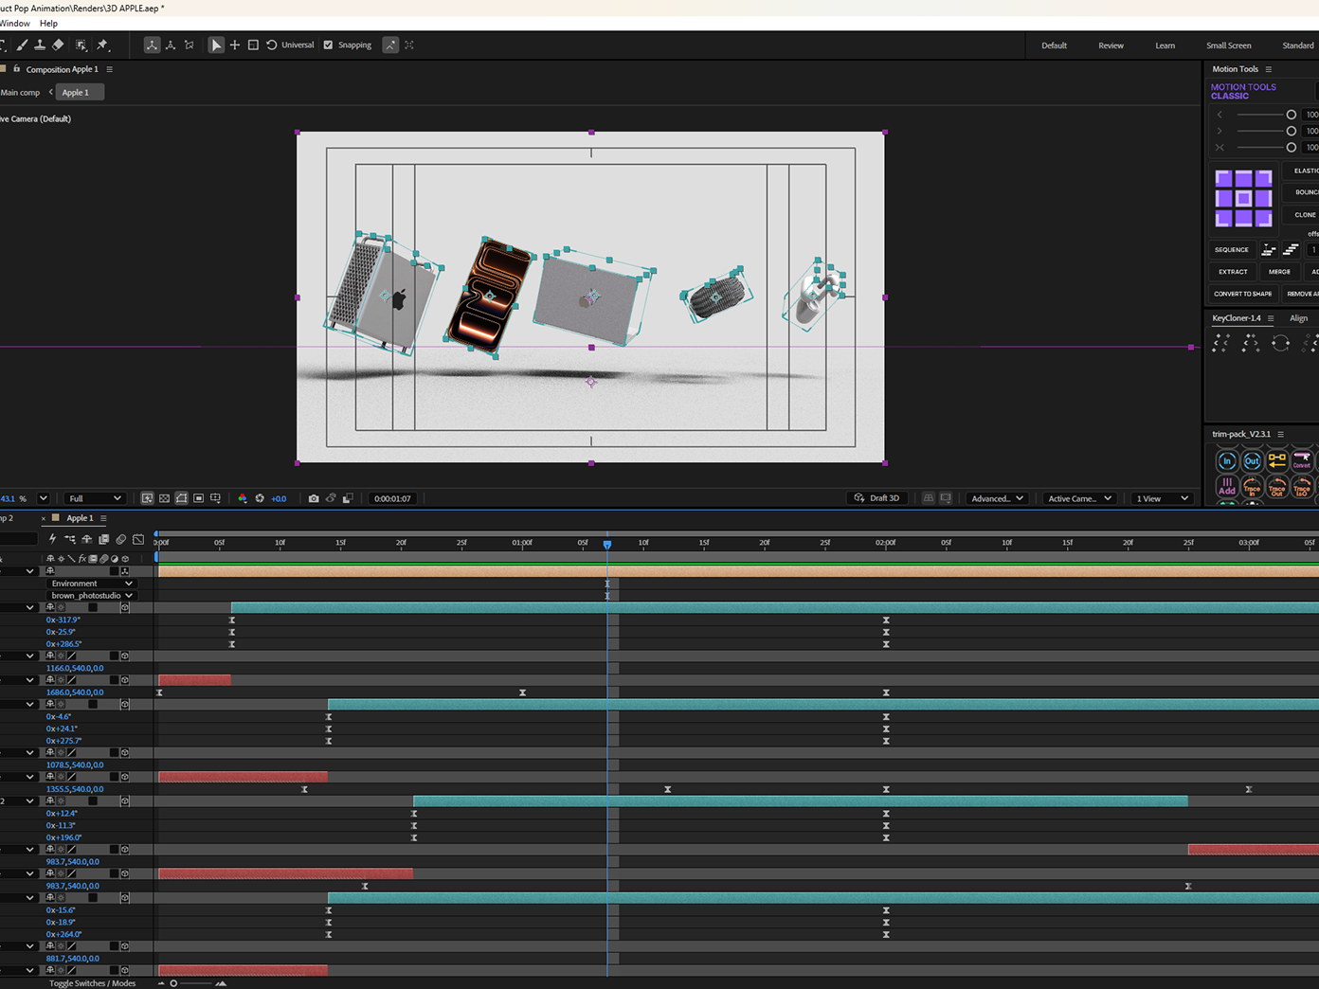Click the Take Snapshot camera icon
Image resolution: width=1319 pixels, height=989 pixels.
click(314, 498)
